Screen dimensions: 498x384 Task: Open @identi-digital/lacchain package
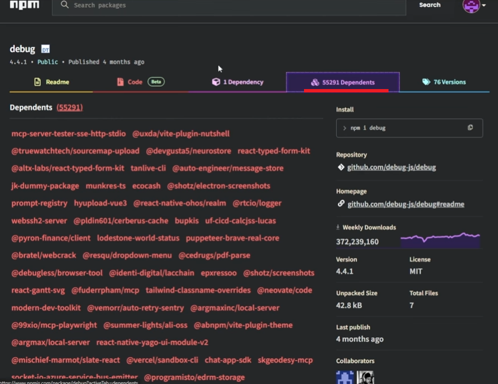[151, 273]
